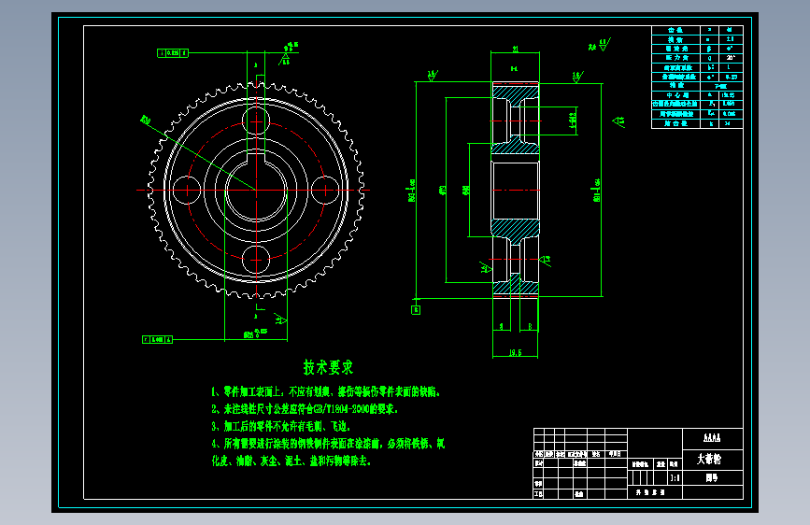This screenshot has width=810, height=525.
Task: Select the geometric tolerance frame at bottom left
Action: point(157,339)
